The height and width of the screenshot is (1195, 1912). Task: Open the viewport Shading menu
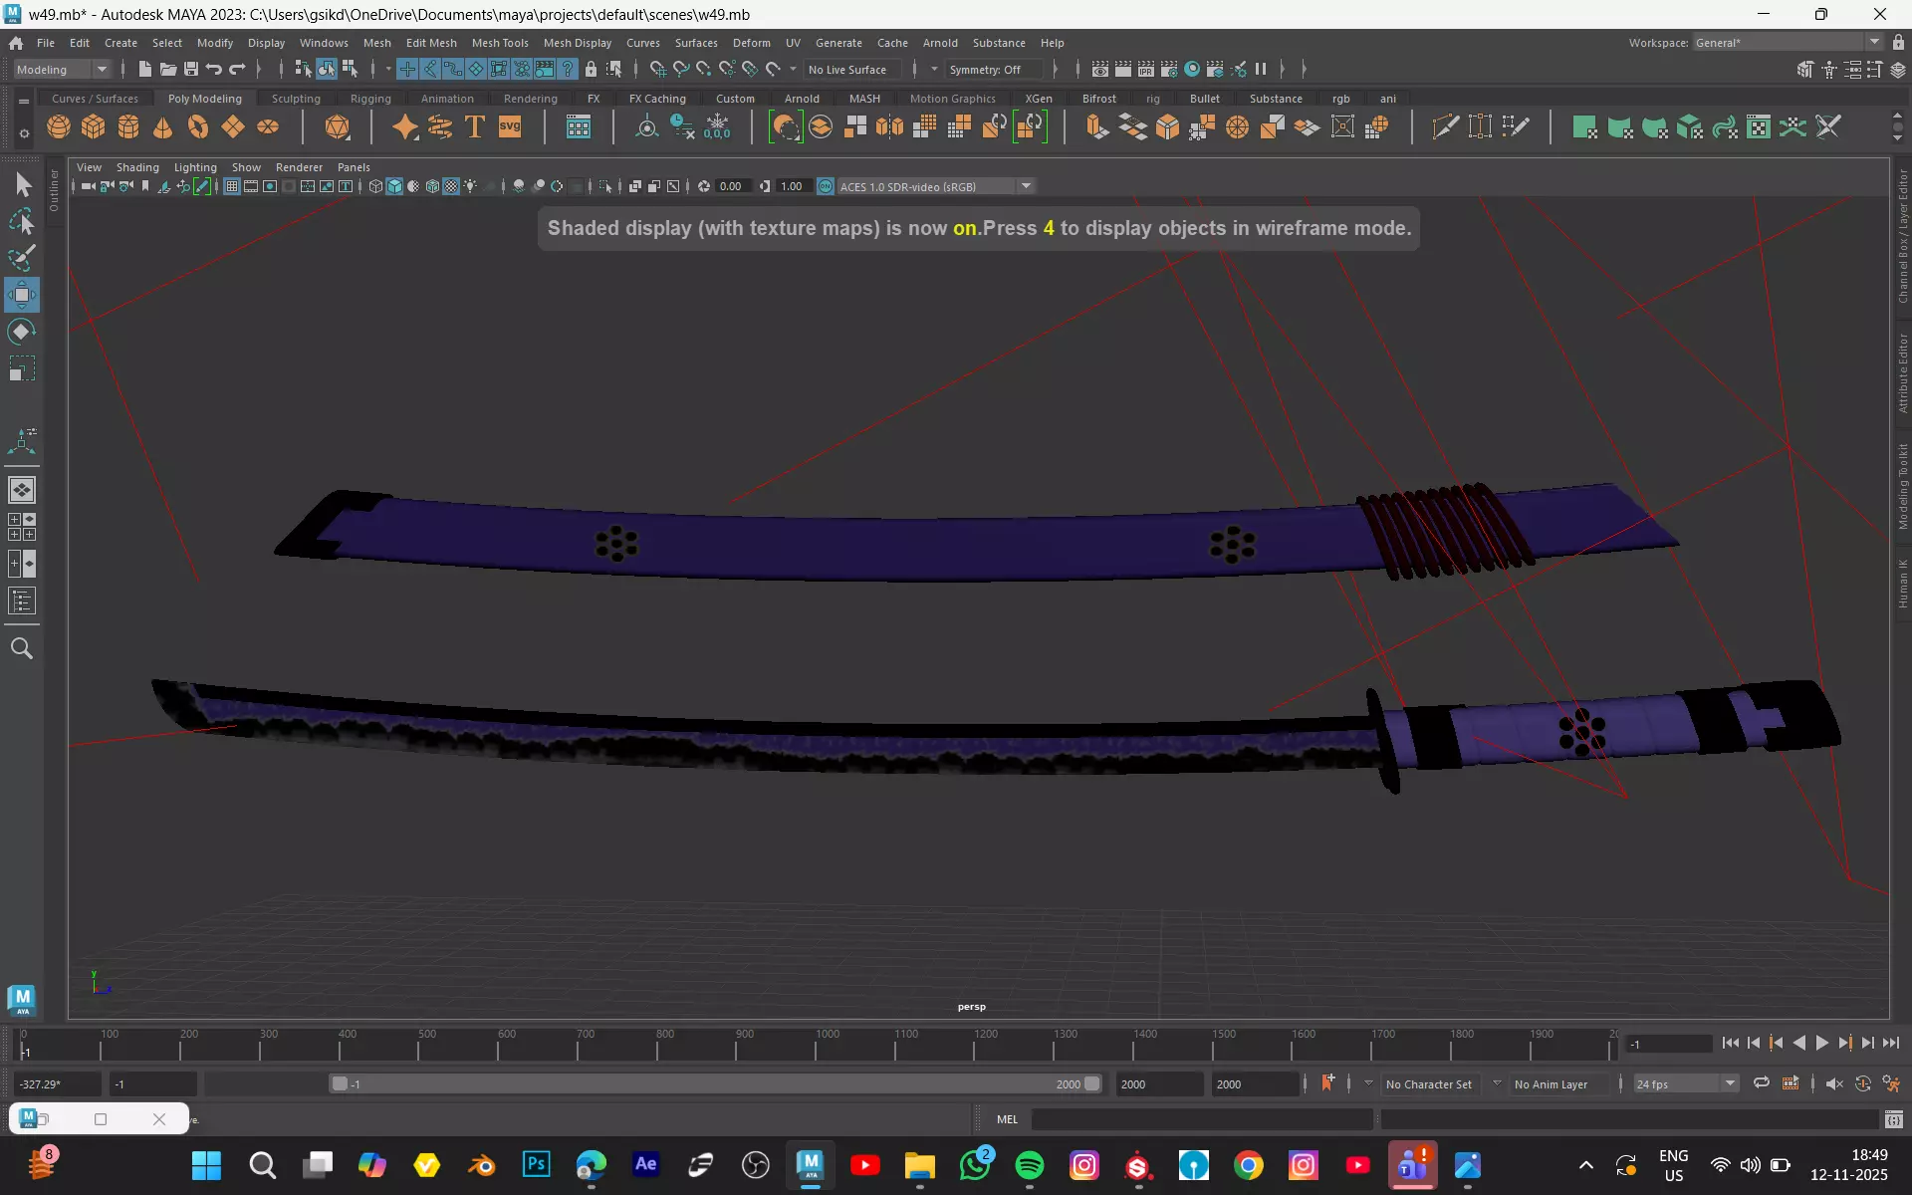[137, 167]
